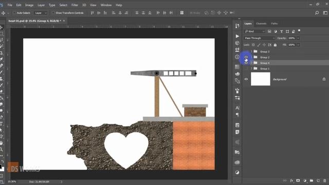Select the Eyedropper tool
Image resolution: width=329 pixels, height=185 pixels.
[x=2, y=60]
